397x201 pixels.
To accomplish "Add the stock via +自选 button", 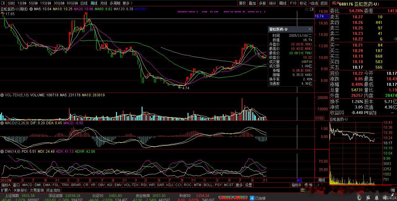I will [314, 3].
